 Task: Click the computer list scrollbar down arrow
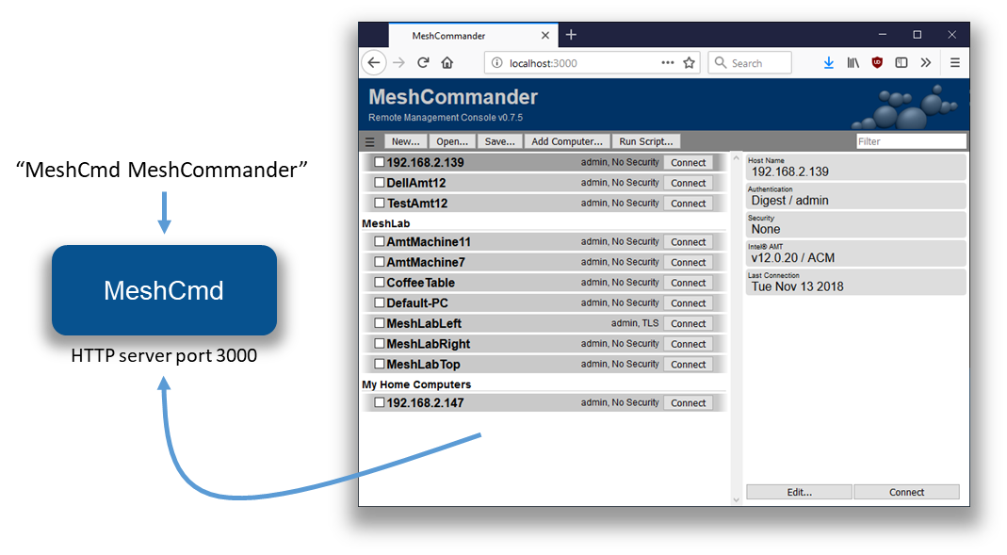[736, 499]
